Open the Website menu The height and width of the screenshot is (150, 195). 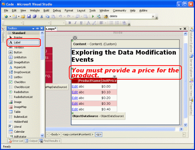click(35, 11)
